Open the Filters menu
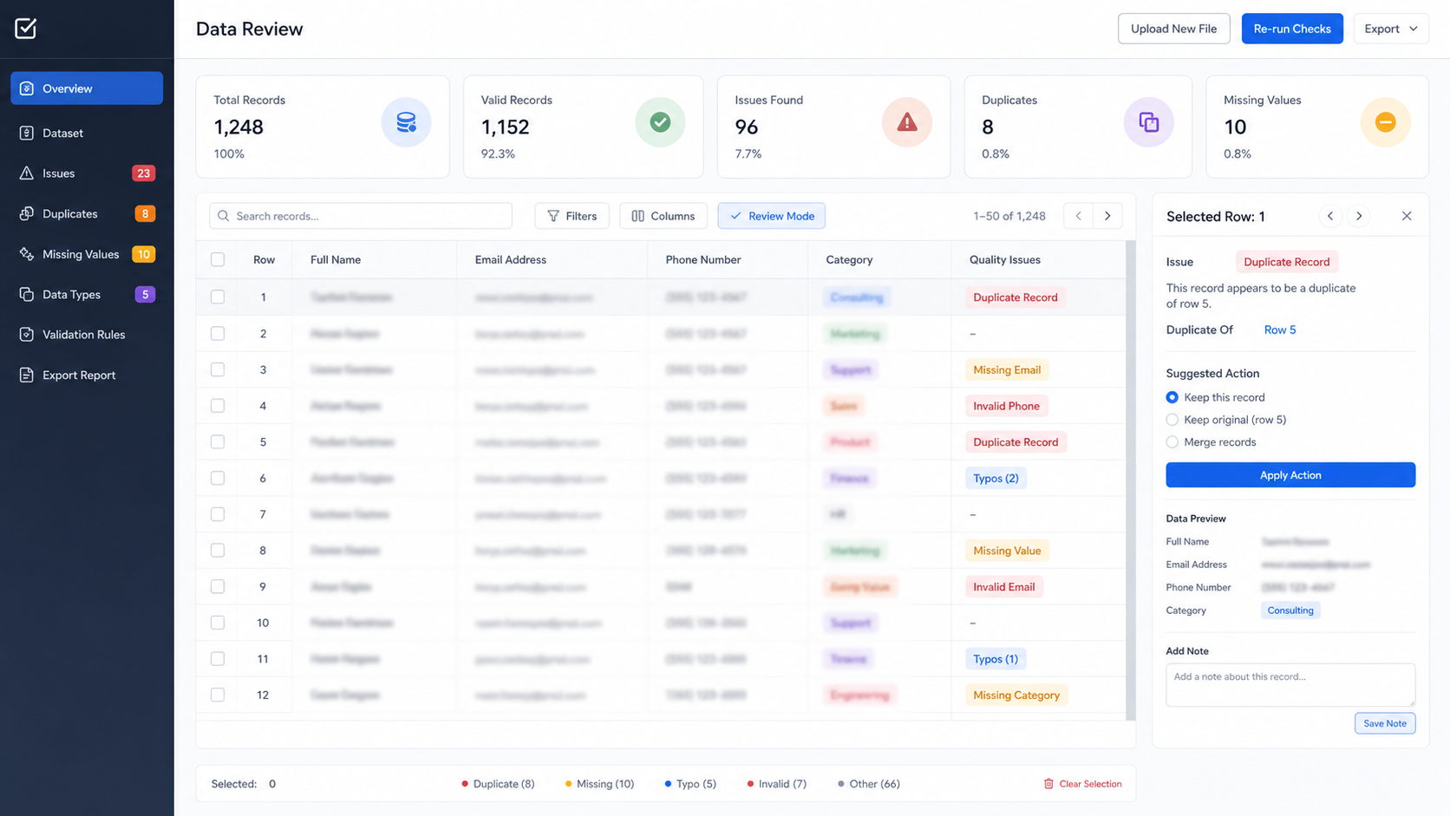This screenshot has width=1450, height=816. coord(572,216)
